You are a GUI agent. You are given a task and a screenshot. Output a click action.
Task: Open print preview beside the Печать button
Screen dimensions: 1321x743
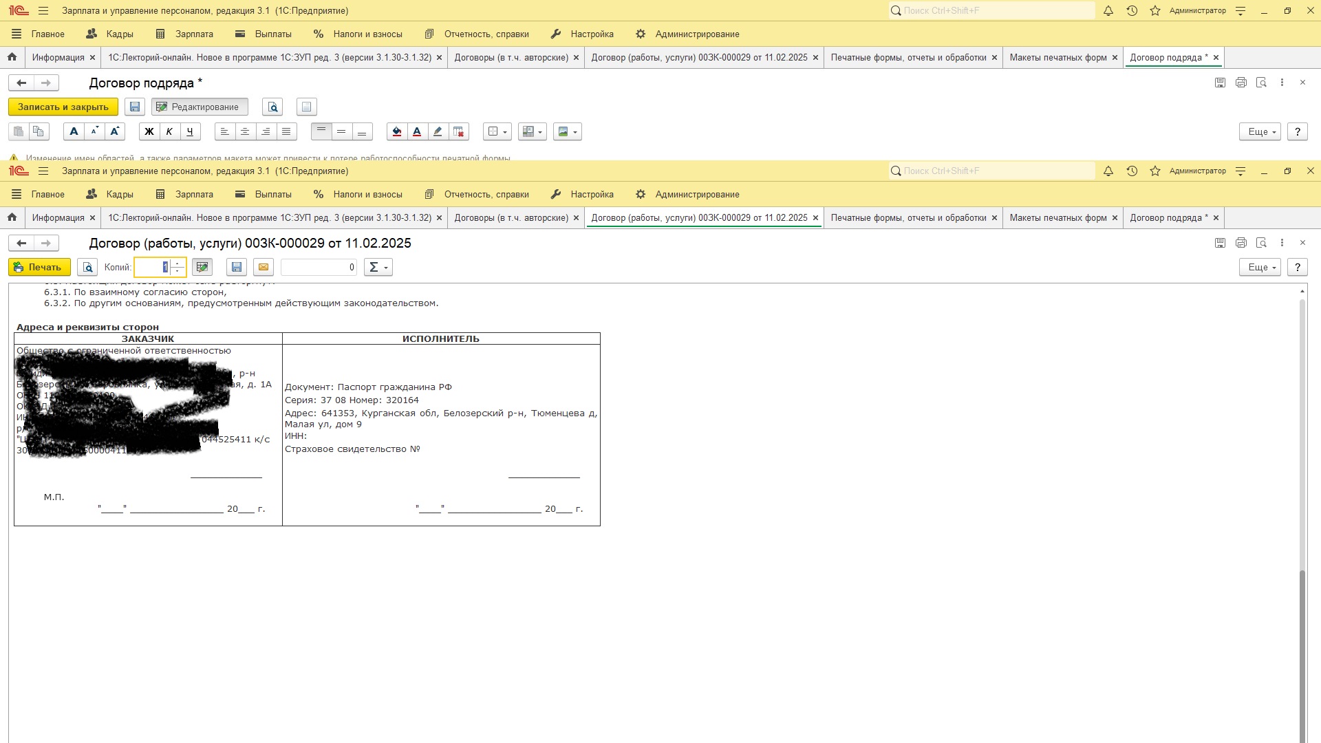tap(87, 267)
